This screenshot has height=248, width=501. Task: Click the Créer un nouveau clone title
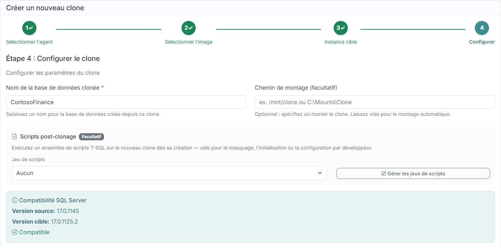(45, 7)
